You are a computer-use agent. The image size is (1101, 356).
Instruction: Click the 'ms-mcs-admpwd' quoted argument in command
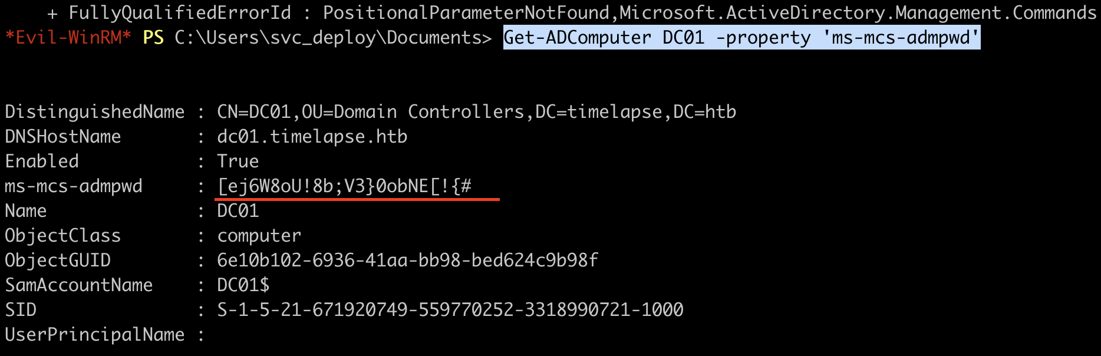click(x=901, y=38)
